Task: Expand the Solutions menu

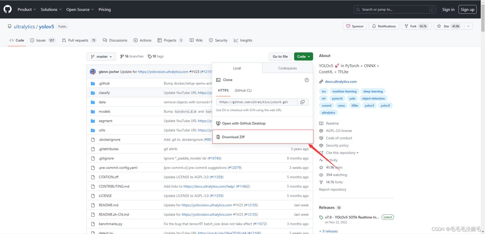Action: click(51, 10)
